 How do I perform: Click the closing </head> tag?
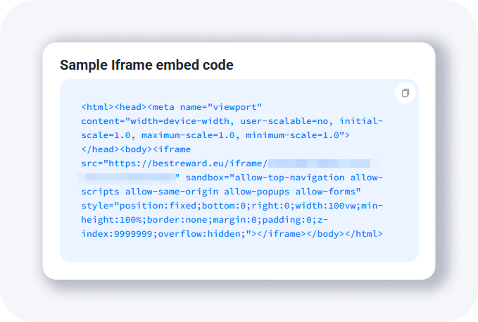(x=101, y=149)
